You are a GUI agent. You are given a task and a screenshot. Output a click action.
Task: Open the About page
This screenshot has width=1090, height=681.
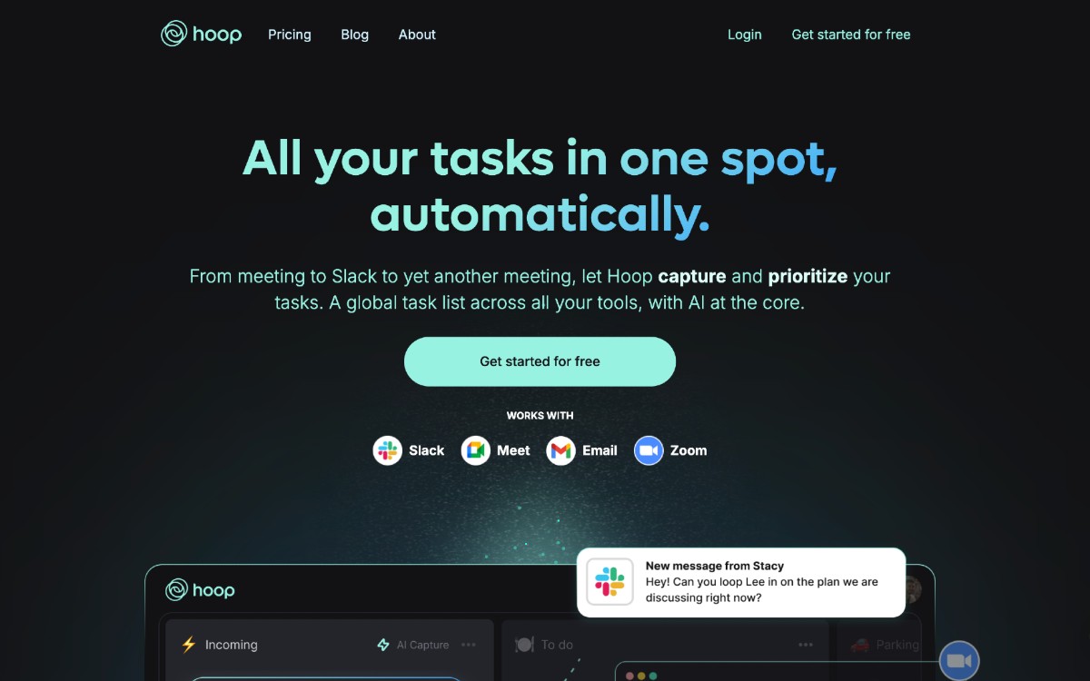pos(417,35)
